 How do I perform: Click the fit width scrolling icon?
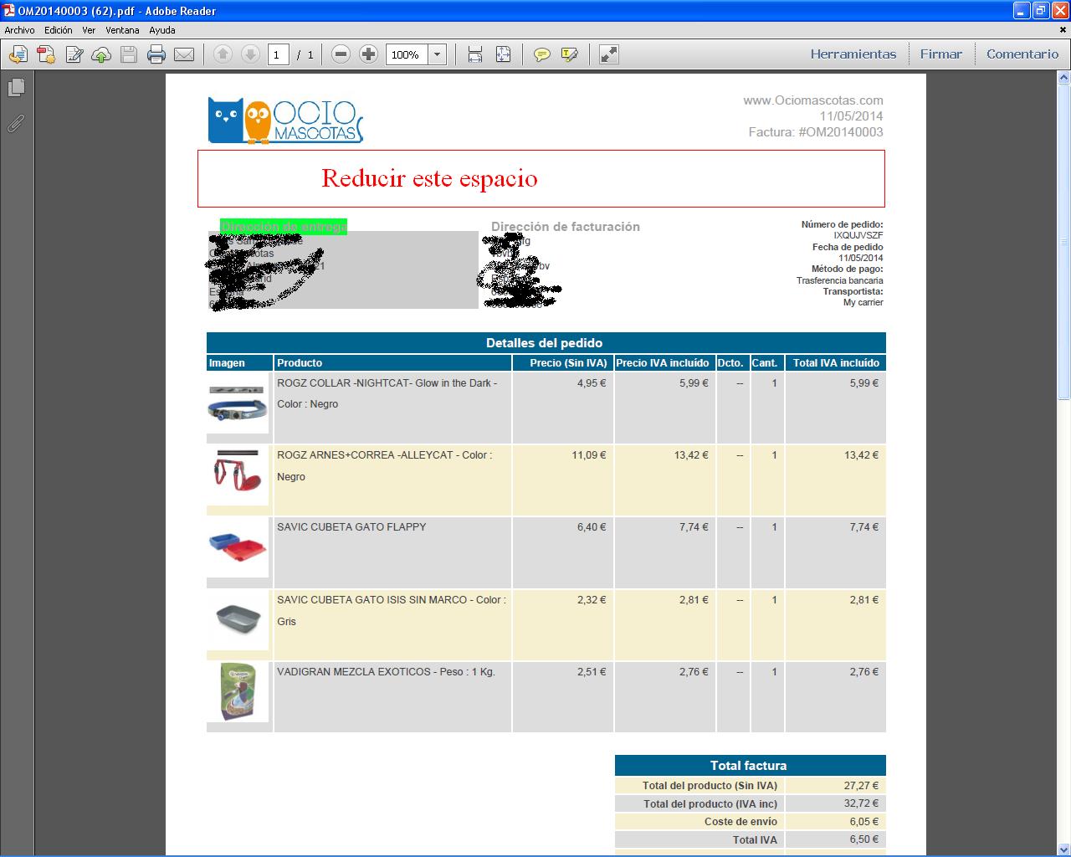(475, 54)
